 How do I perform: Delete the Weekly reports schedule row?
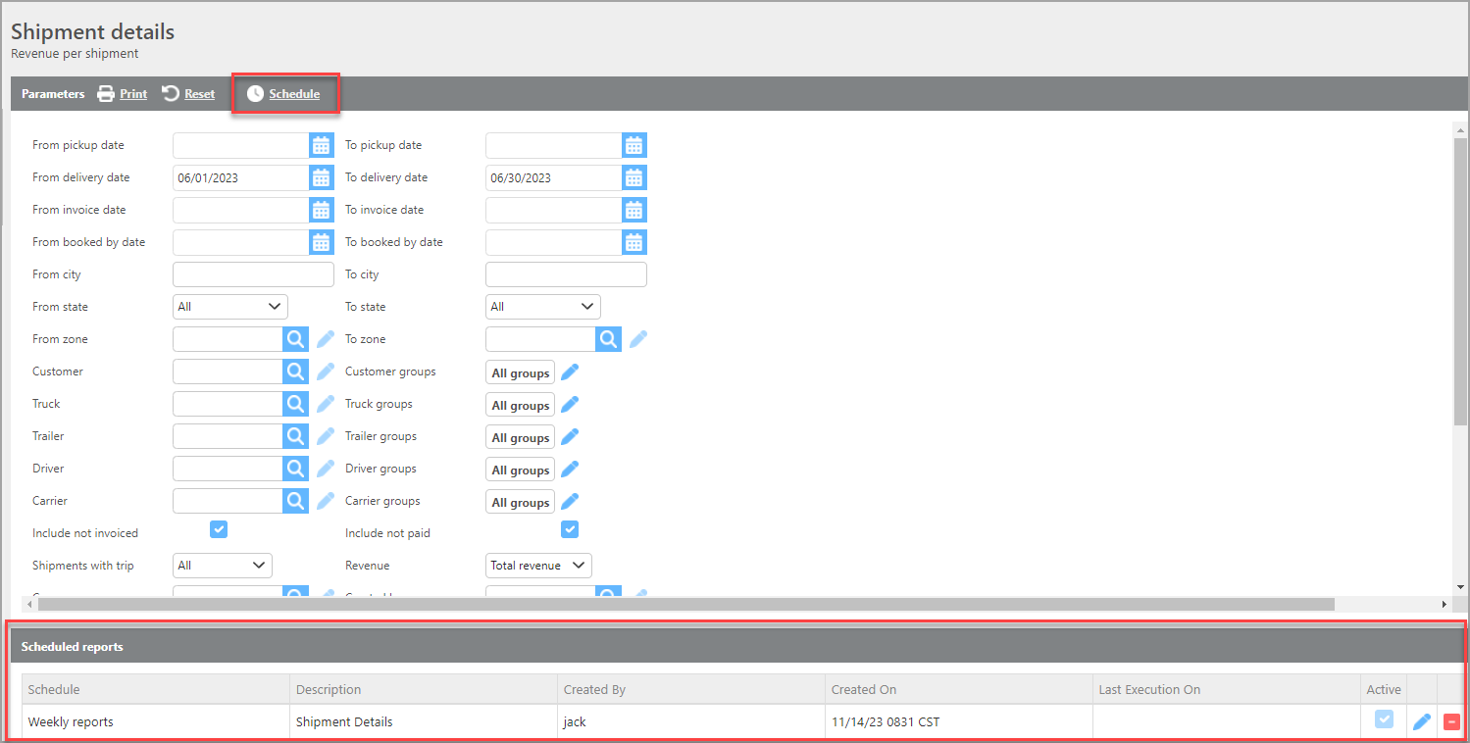tap(1451, 722)
